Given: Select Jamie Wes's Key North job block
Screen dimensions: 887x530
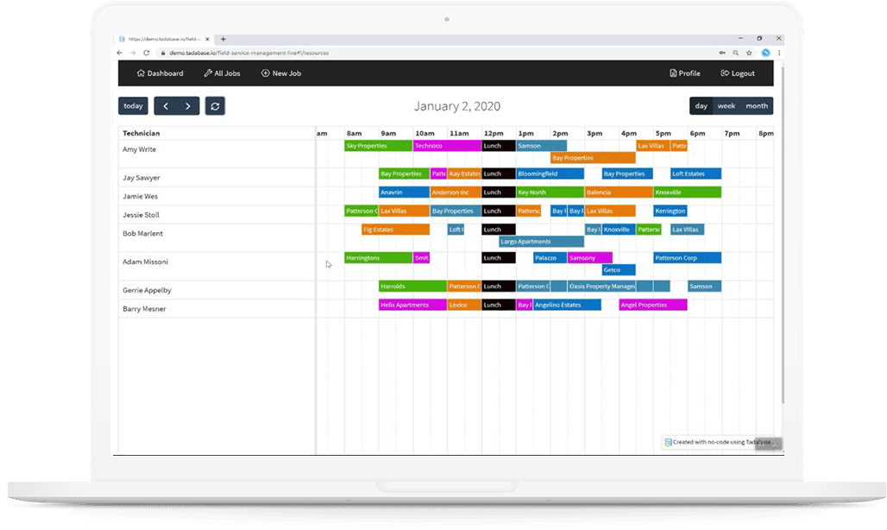Looking at the screenshot, I should 550,192.
